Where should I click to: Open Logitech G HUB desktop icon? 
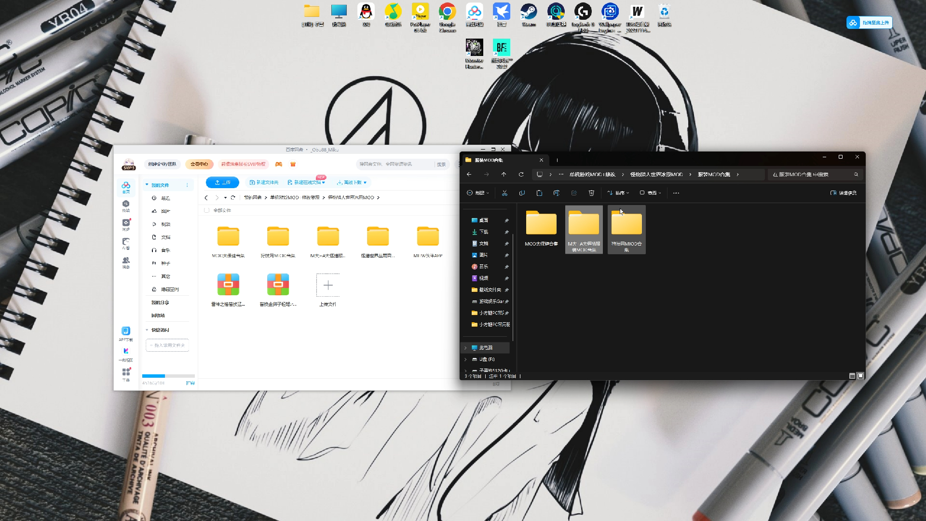(583, 17)
